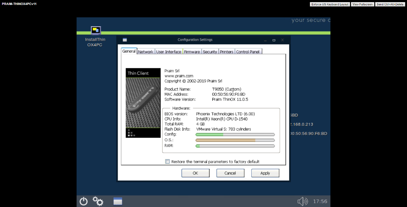The width and height of the screenshot is (407, 207).
Task: Click the OK button
Action: 195,173
